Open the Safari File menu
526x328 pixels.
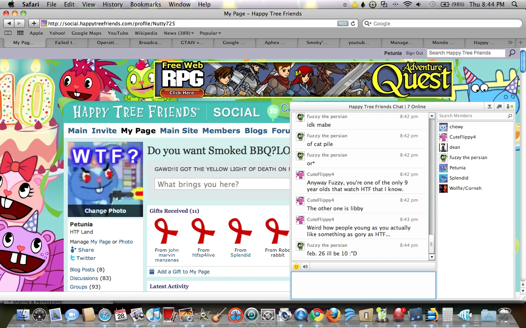(51, 5)
